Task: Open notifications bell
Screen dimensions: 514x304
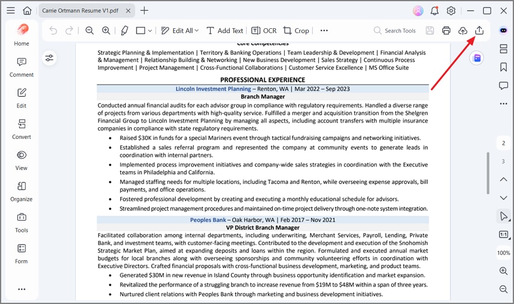Action: pos(435,11)
